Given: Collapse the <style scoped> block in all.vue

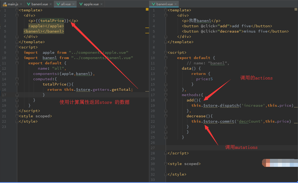Looking at the screenshot, I should pyautogui.click(x=17, y=116).
